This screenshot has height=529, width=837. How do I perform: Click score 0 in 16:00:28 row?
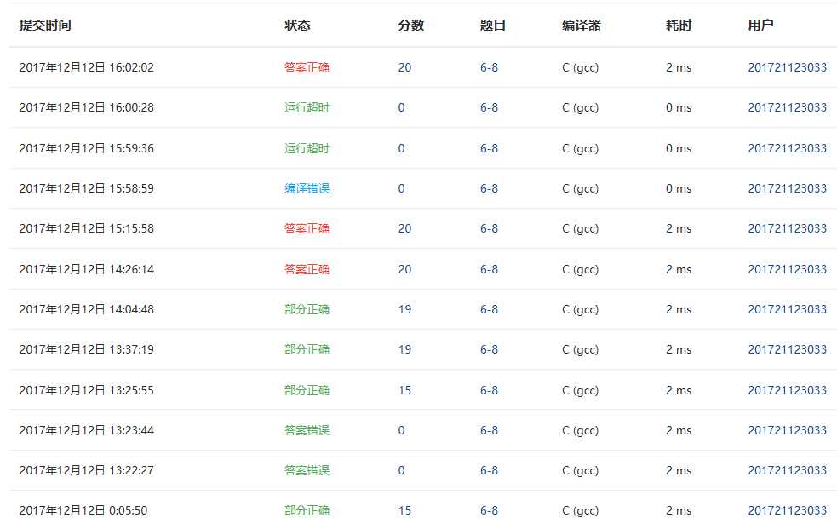[401, 107]
